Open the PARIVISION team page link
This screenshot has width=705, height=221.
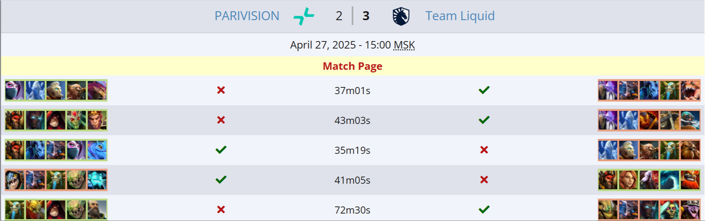click(x=247, y=16)
